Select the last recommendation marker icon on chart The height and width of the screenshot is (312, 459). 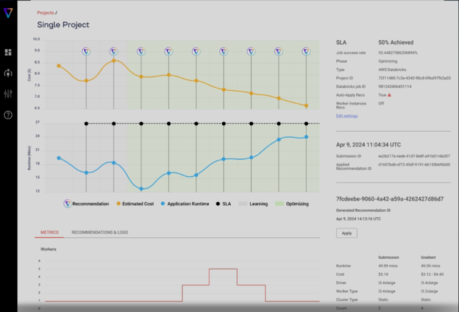pyautogui.click(x=306, y=52)
